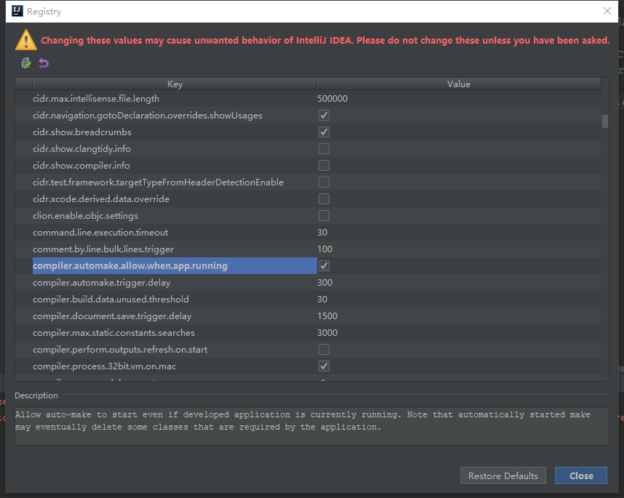Select the cidr.show.breadcrumbs key text
This screenshot has height=498, width=624.
[x=82, y=132]
